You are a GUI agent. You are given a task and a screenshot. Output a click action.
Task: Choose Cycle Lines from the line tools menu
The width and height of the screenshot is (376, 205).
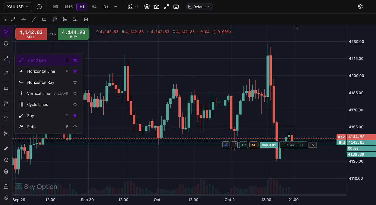49,105
